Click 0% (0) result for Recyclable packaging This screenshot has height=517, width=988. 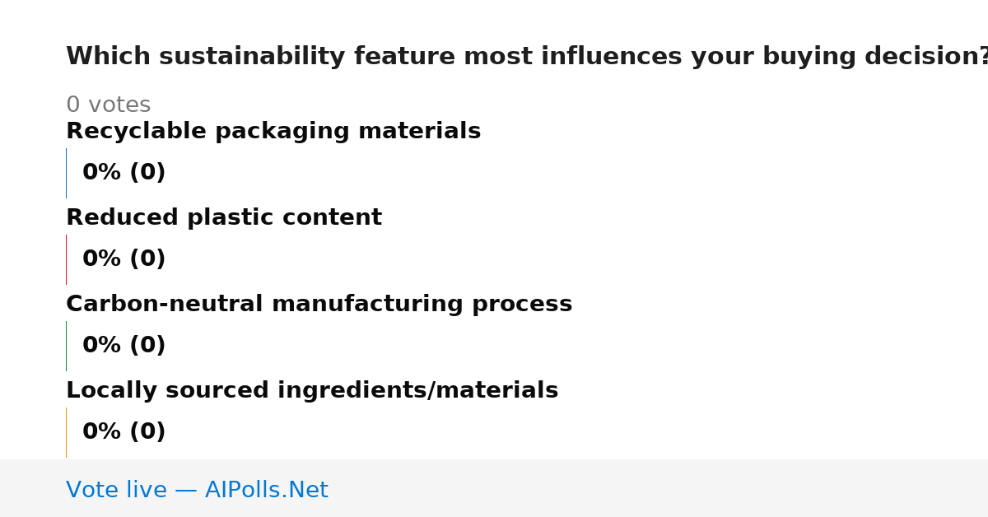(124, 173)
